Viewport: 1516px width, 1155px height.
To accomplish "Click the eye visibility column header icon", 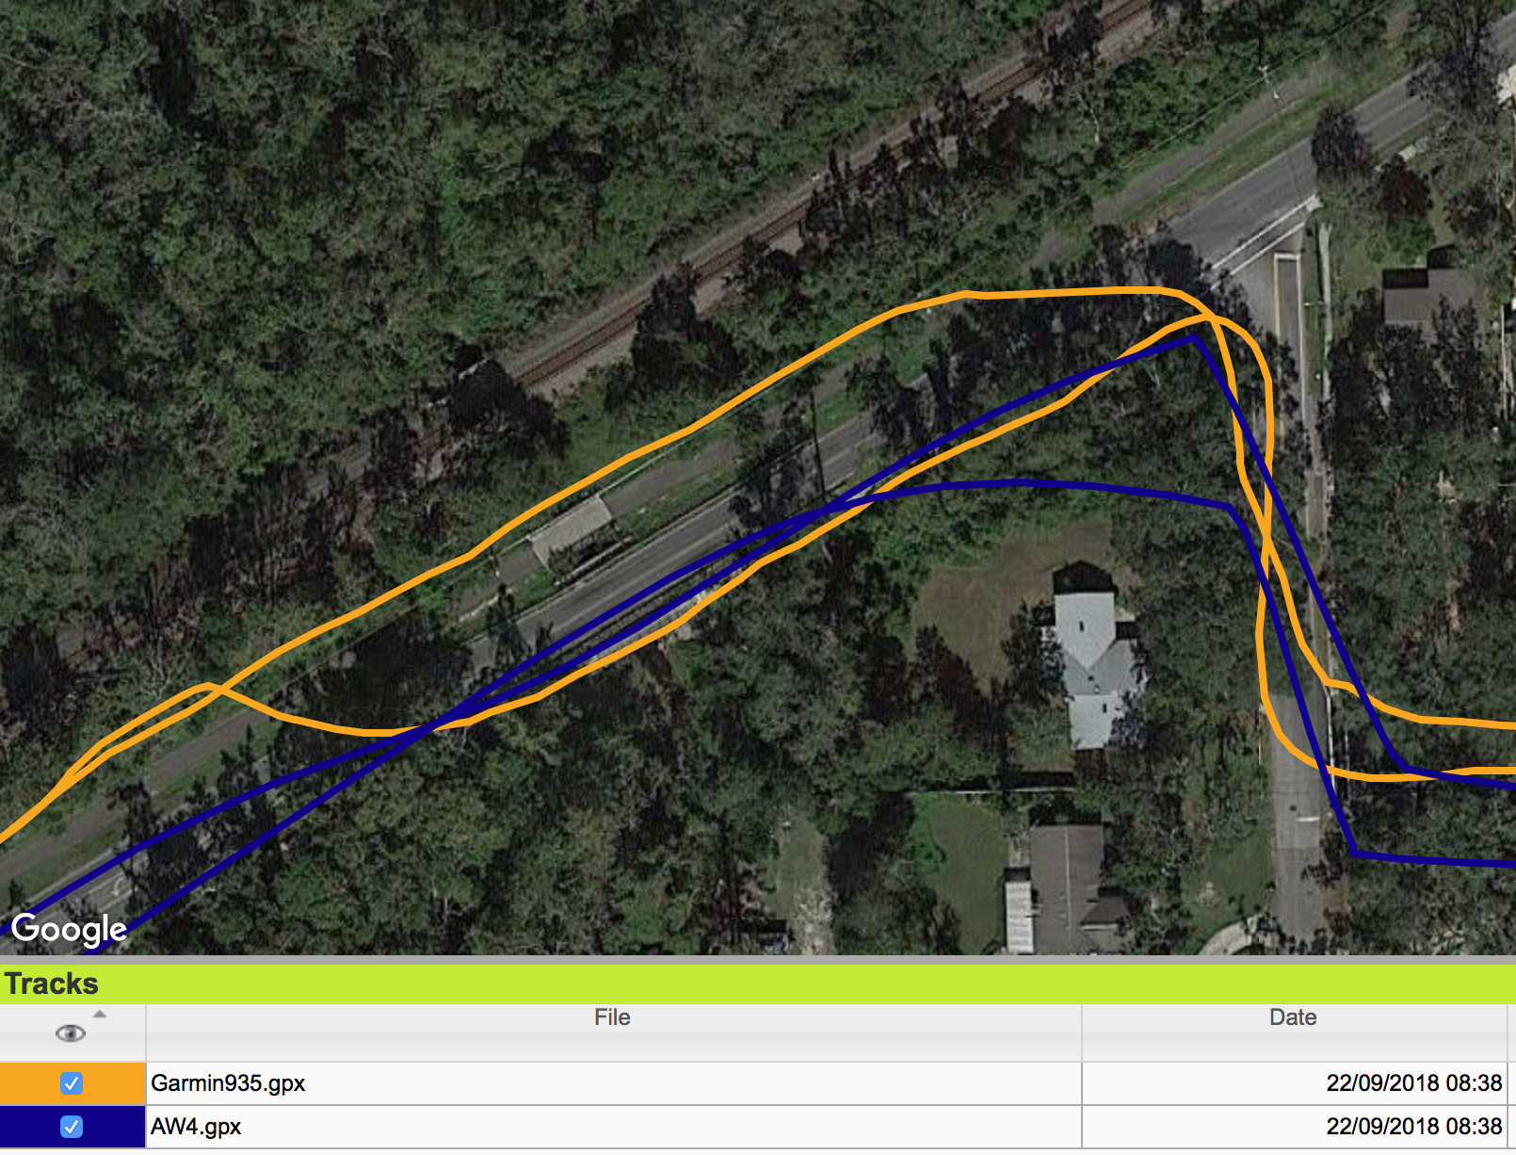I will [71, 1033].
